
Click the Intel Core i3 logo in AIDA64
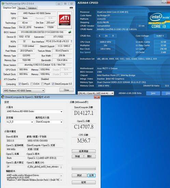[159, 21]
